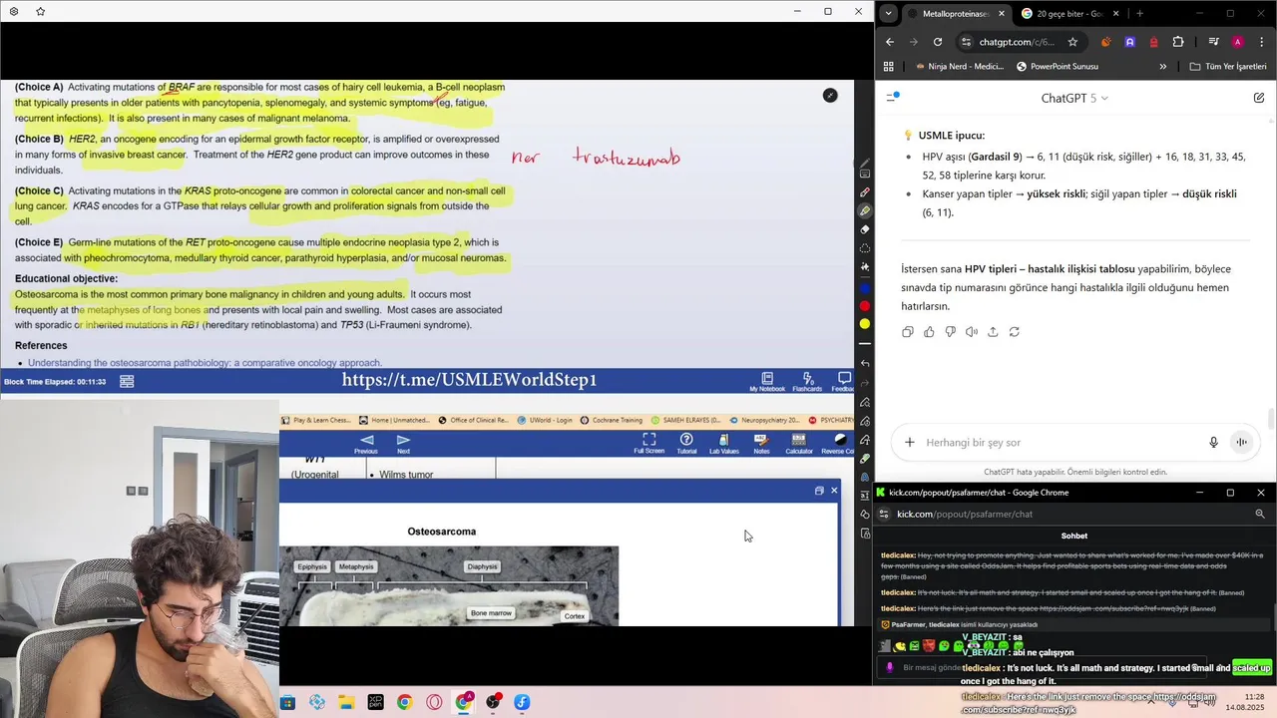1277x718 pixels.
Task: Choose the lasso selection annotation tool
Action: click(865, 248)
